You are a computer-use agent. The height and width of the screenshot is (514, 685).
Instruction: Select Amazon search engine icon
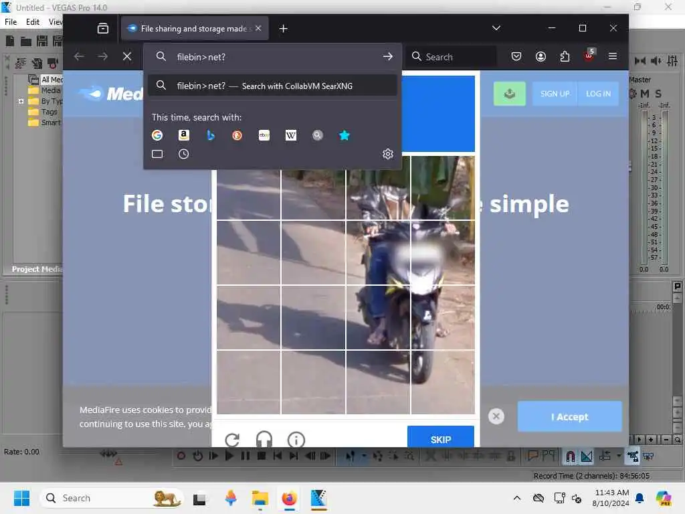coord(184,135)
